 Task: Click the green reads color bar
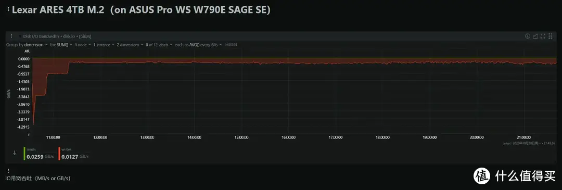[24, 153]
